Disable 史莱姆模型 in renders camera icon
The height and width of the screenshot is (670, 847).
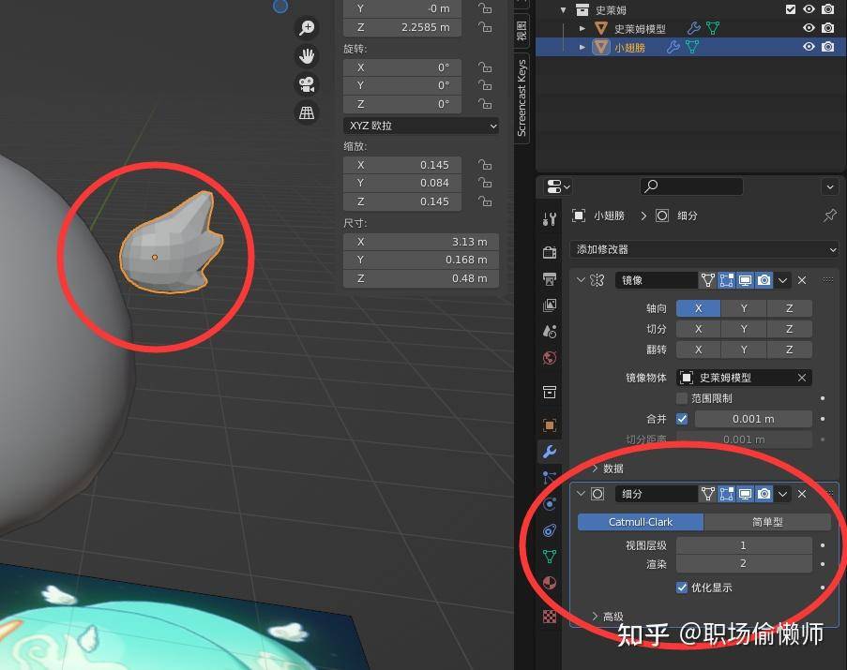pyautogui.click(x=827, y=28)
